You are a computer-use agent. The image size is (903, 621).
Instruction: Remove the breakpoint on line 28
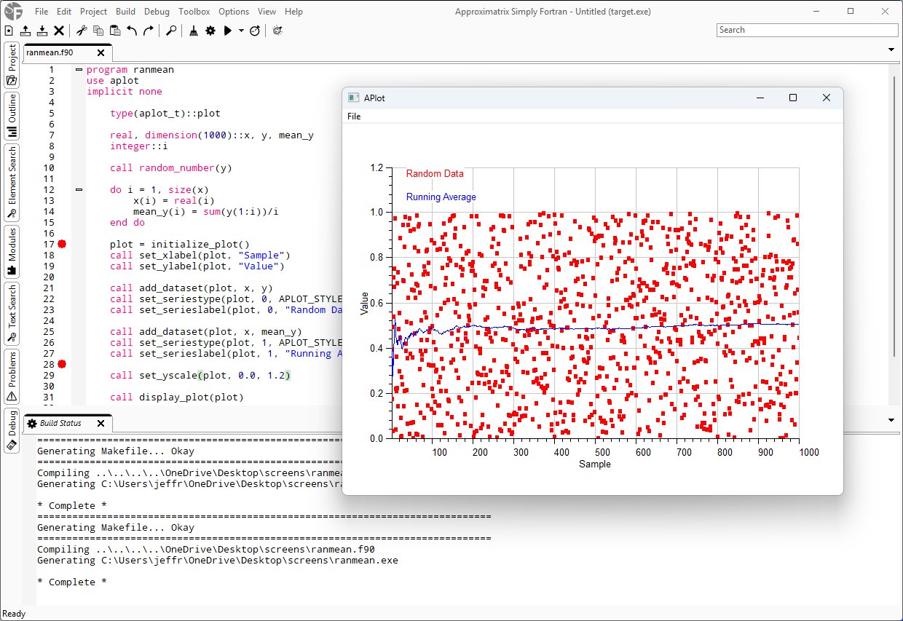coord(63,364)
